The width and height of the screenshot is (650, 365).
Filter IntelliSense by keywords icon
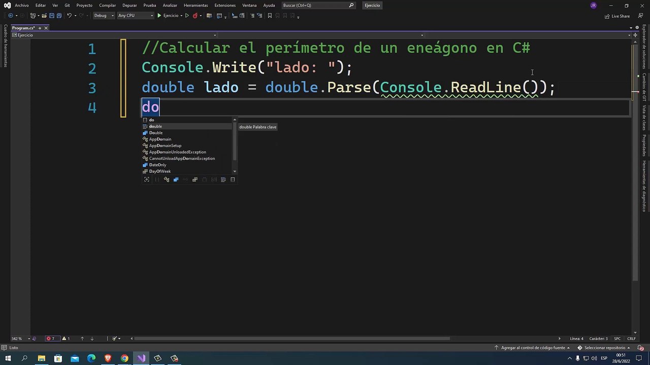[x=223, y=179]
